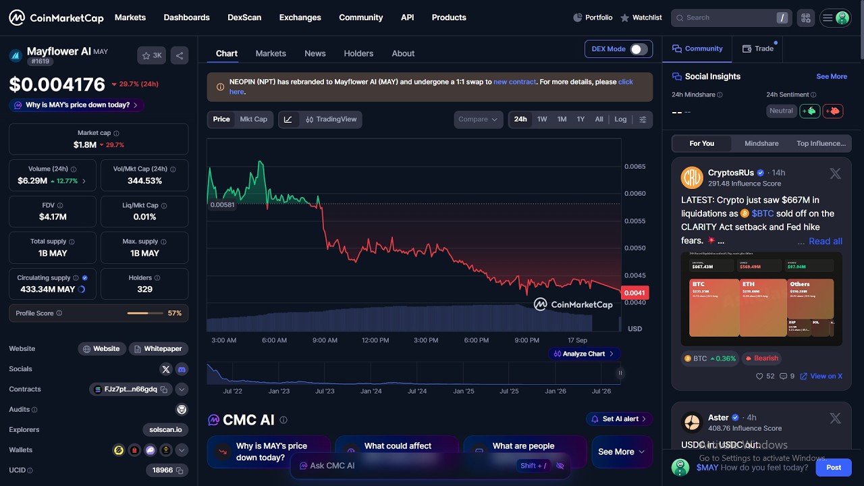Open CryptosRUs post on X icon
This screenshot has height=486, width=864.
pyautogui.click(x=835, y=174)
